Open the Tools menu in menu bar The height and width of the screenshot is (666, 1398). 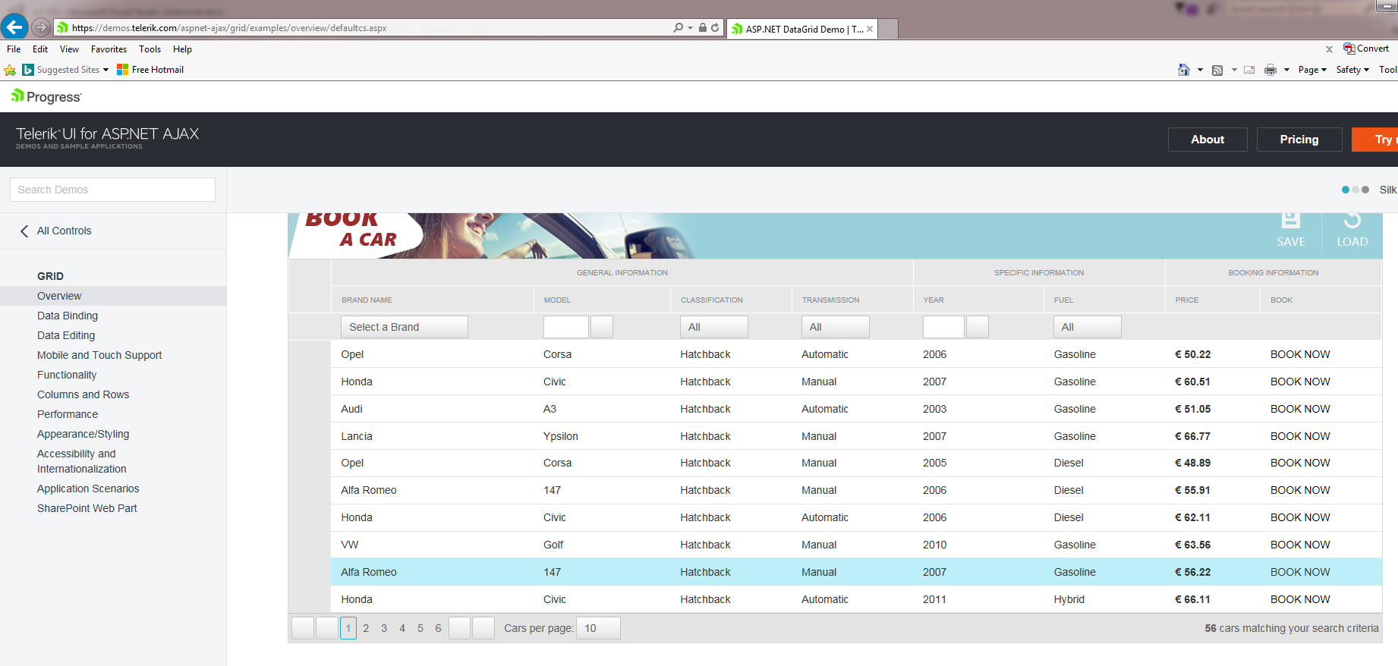[x=150, y=49]
